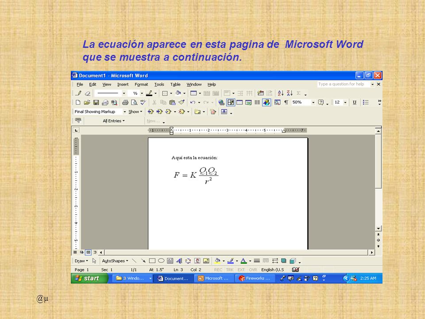Open Print Preview
This screenshot has width=425, height=319.
click(x=134, y=102)
